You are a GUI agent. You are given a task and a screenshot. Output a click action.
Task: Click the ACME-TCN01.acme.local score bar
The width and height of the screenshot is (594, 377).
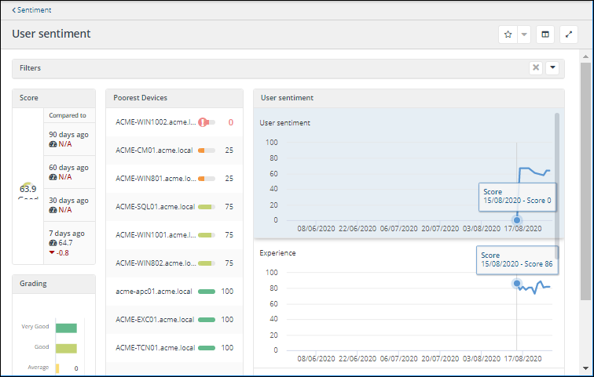tap(207, 348)
